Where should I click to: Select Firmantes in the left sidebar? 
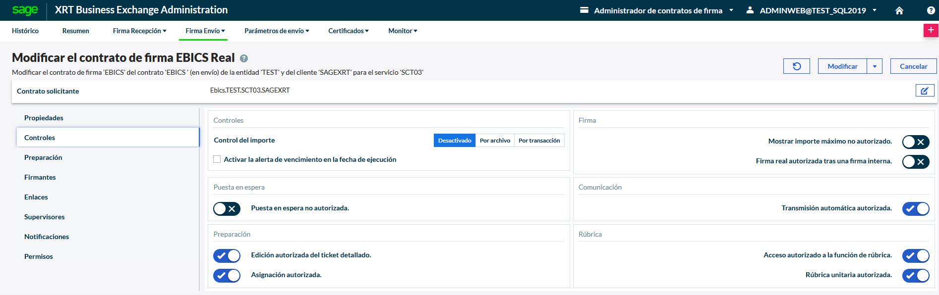coord(40,177)
